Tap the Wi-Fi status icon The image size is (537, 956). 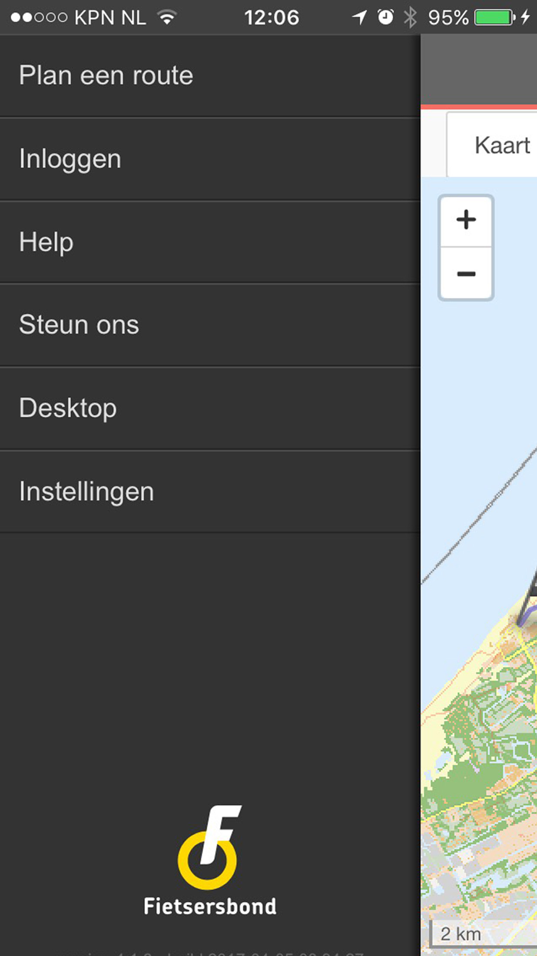pyautogui.click(x=167, y=17)
